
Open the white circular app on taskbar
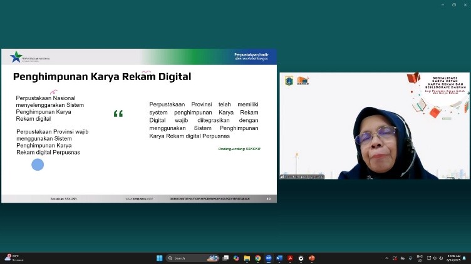coord(301,258)
